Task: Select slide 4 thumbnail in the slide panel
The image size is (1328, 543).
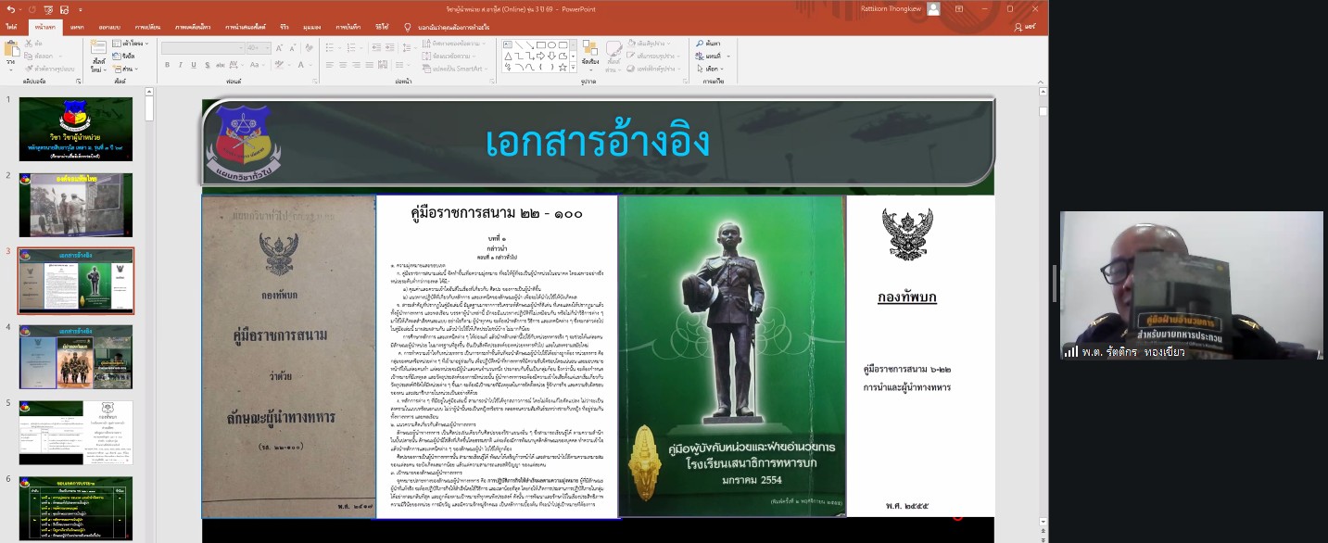Action: coord(76,356)
